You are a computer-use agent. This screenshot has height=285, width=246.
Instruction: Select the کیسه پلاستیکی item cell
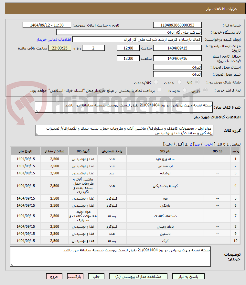(x=165, y=186)
